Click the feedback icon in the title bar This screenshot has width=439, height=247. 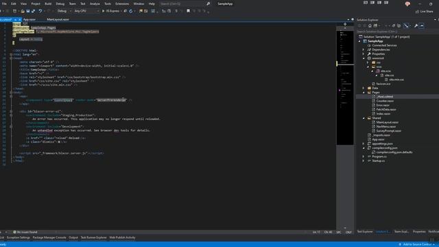click(407, 3)
